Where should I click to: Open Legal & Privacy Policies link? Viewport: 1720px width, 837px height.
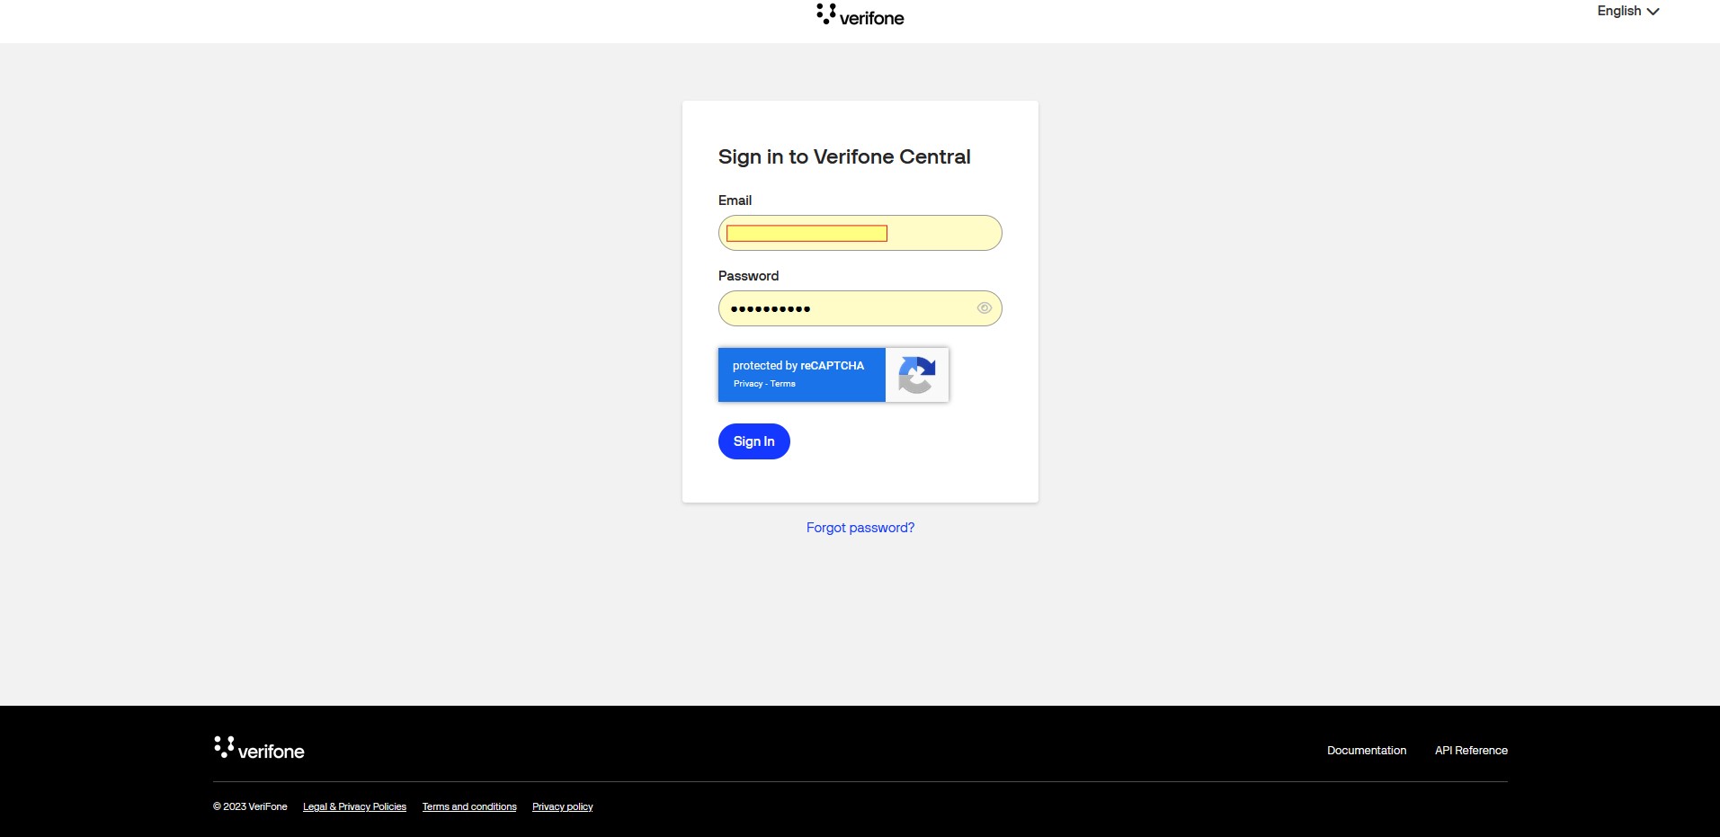click(x=354, y=807)
